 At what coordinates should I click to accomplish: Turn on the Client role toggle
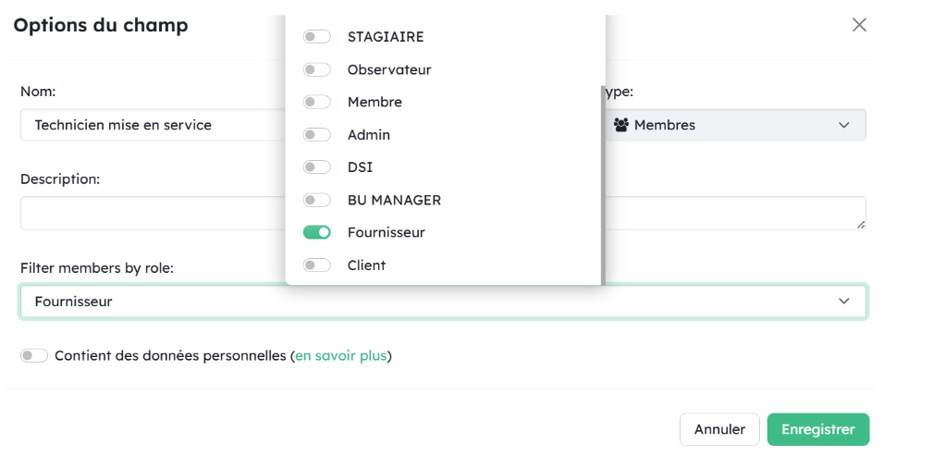(317, 265)
